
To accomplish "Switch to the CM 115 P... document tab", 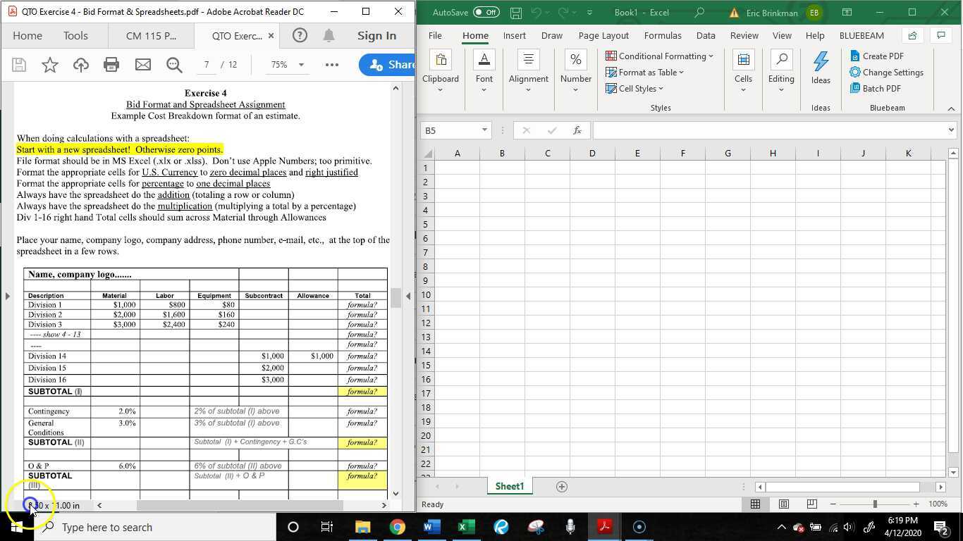I will 151,35.
